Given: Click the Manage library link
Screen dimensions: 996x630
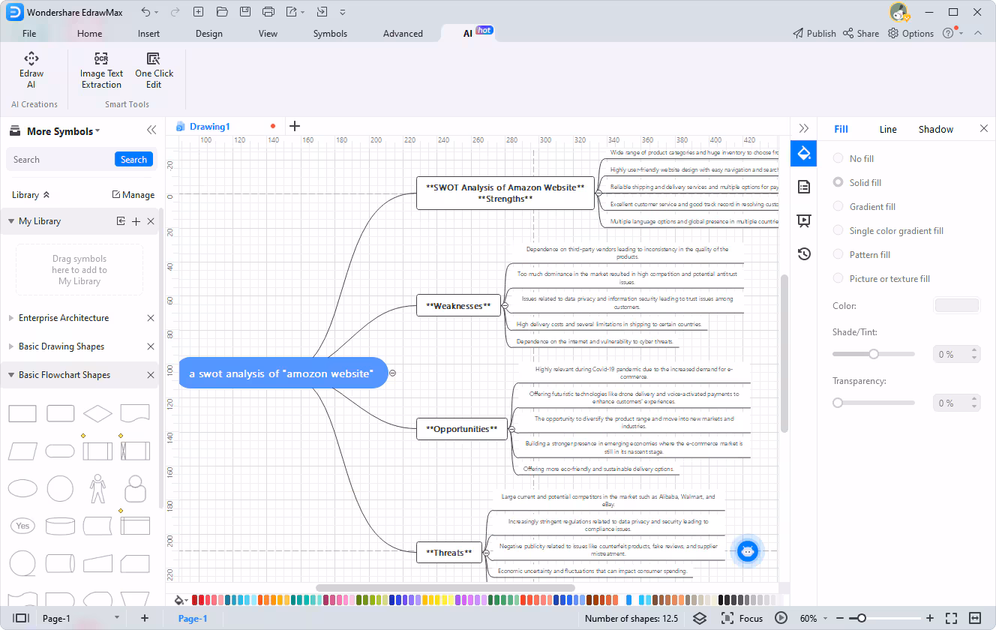Looking at the screenshot, I should point(133,195).
